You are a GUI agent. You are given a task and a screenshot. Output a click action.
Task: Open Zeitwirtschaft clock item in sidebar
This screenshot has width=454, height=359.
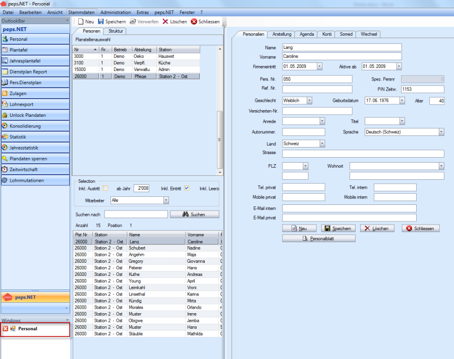35,169
